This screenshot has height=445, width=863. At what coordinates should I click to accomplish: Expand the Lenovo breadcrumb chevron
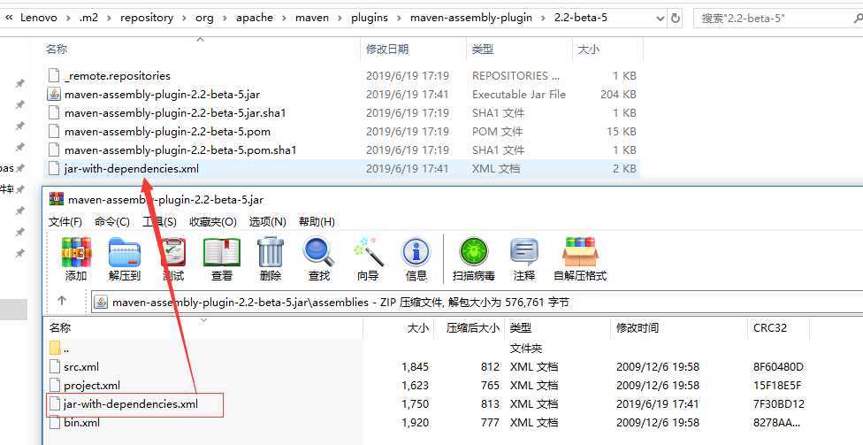[x=68, y=18]
